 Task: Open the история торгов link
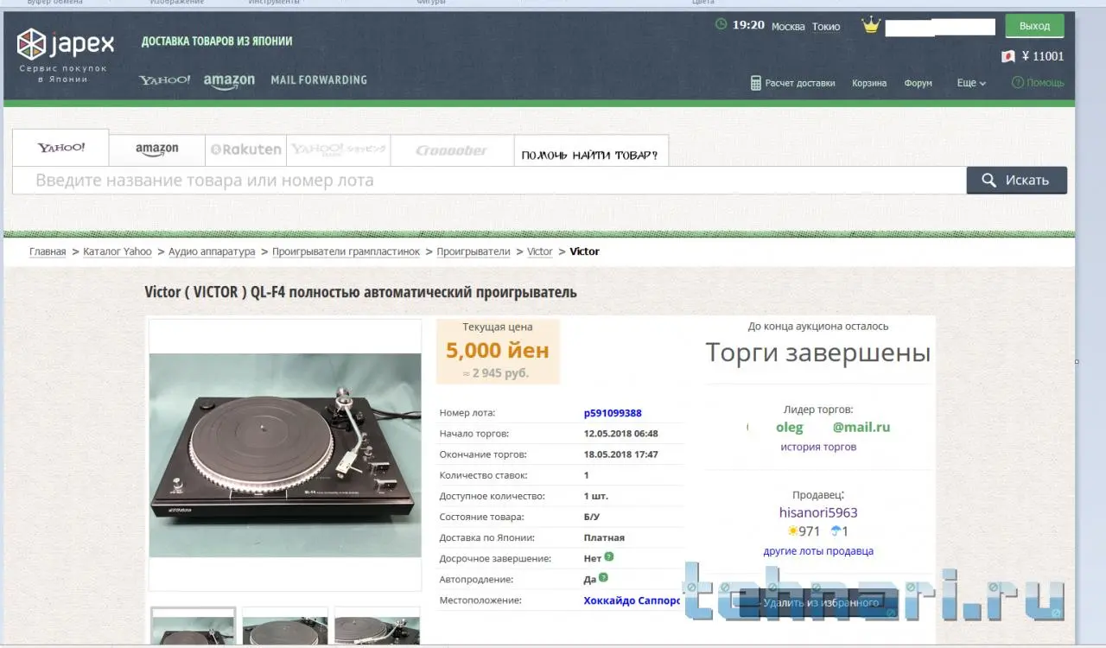pyautogui.click(x=818, y=447)
